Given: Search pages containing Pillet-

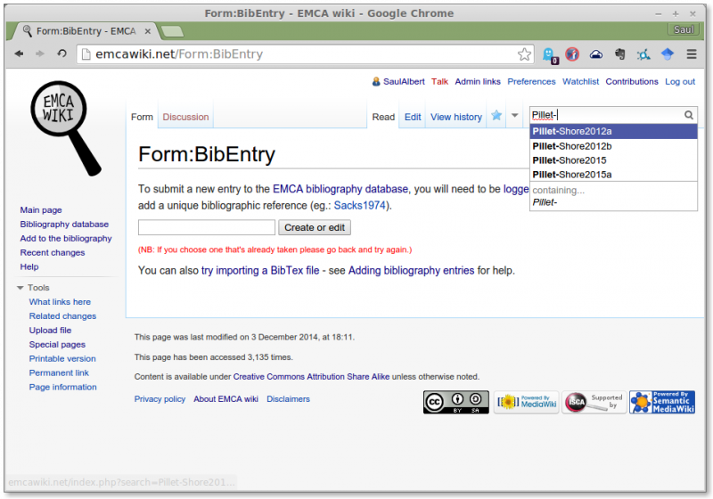Looking at the screenshot, I should (613, 196).
